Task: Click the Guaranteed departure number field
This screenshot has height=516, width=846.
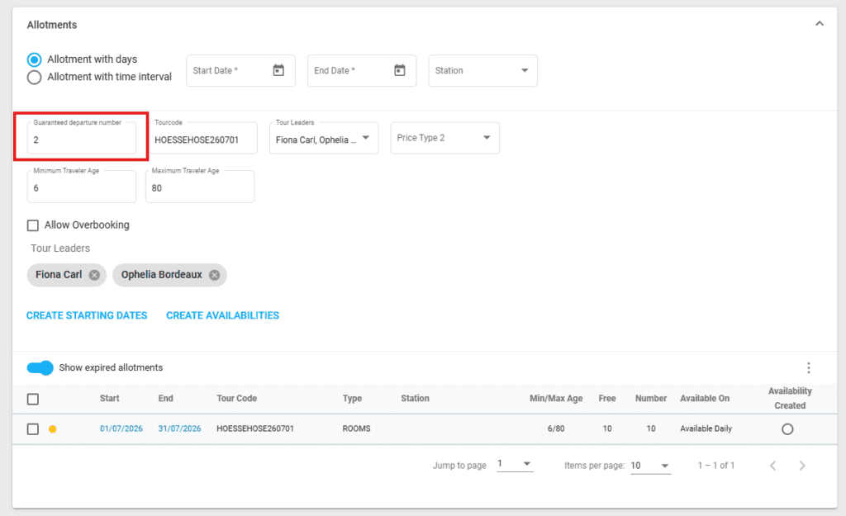Action: point(81,140)
